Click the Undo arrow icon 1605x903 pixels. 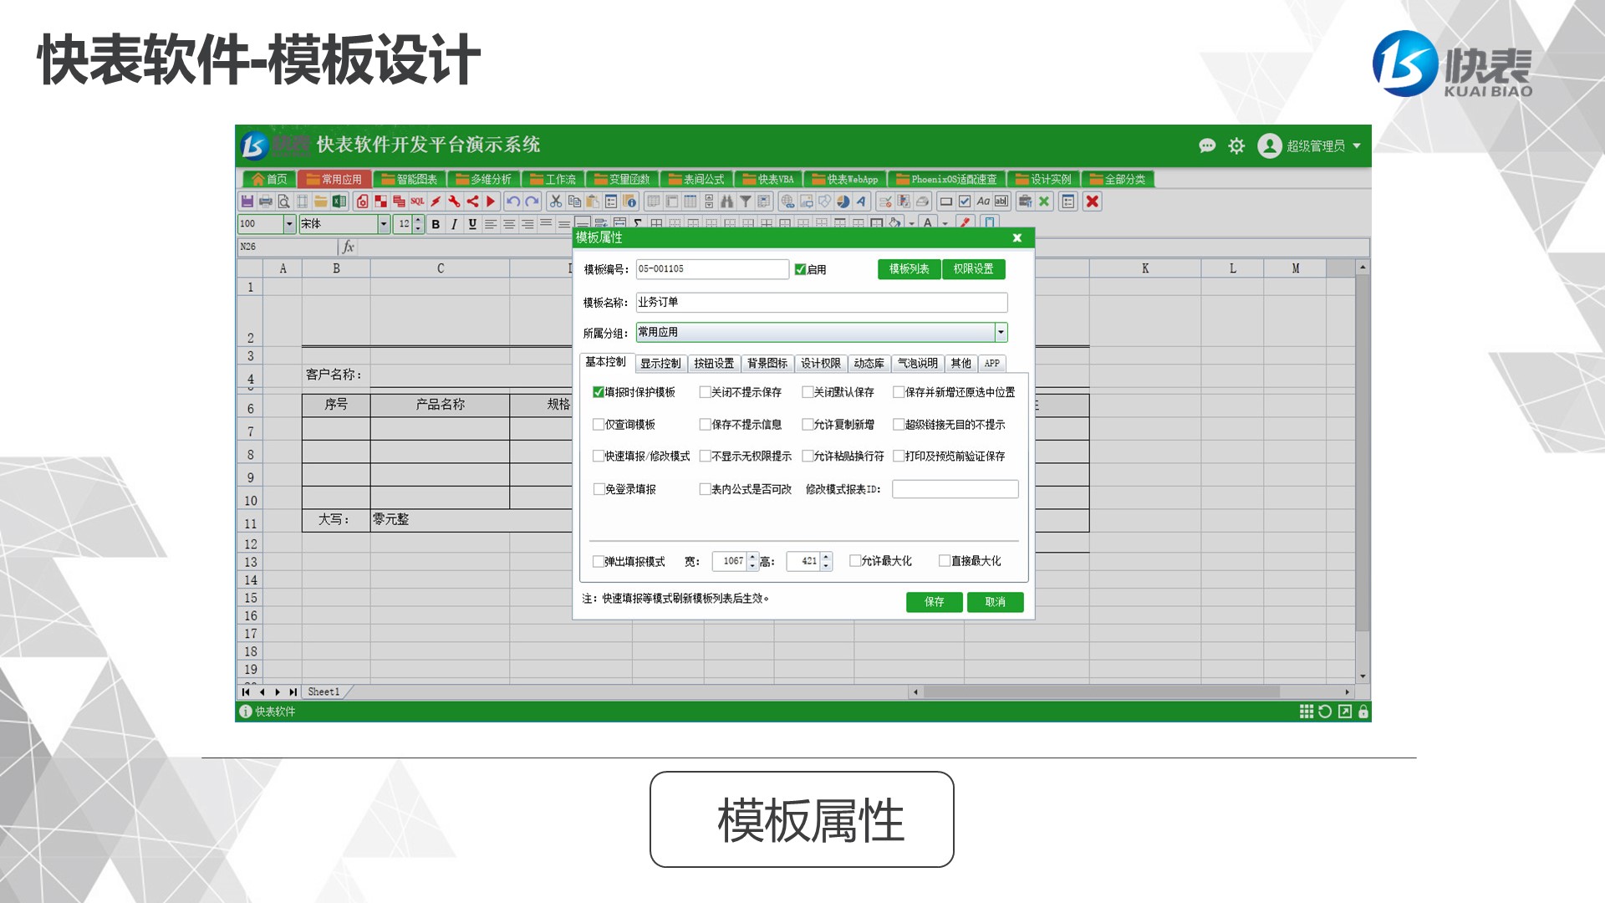click(513, 202)
